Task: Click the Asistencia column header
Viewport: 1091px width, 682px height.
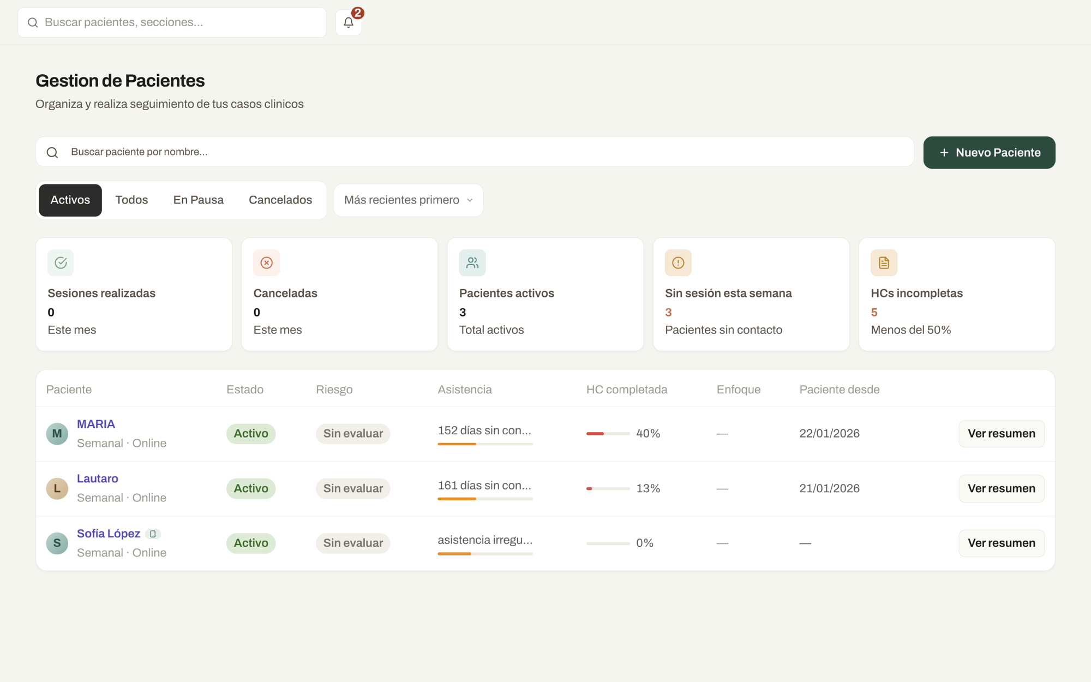Action: [x=465, y=390]
